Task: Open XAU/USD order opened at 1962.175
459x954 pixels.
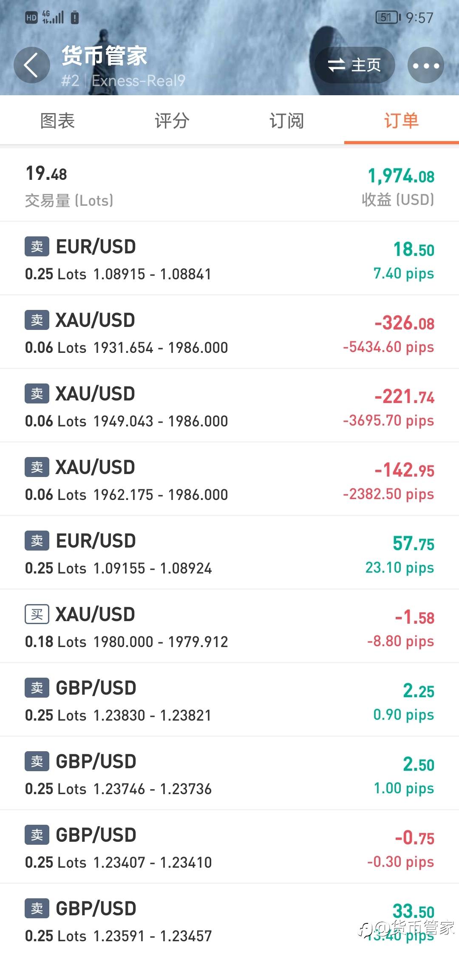Action: coord(229,480)
